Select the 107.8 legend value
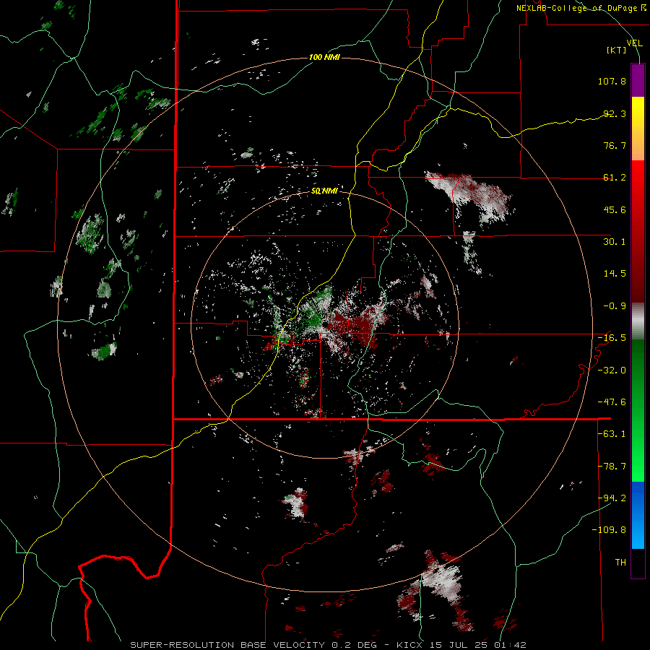 click(612, 81)
